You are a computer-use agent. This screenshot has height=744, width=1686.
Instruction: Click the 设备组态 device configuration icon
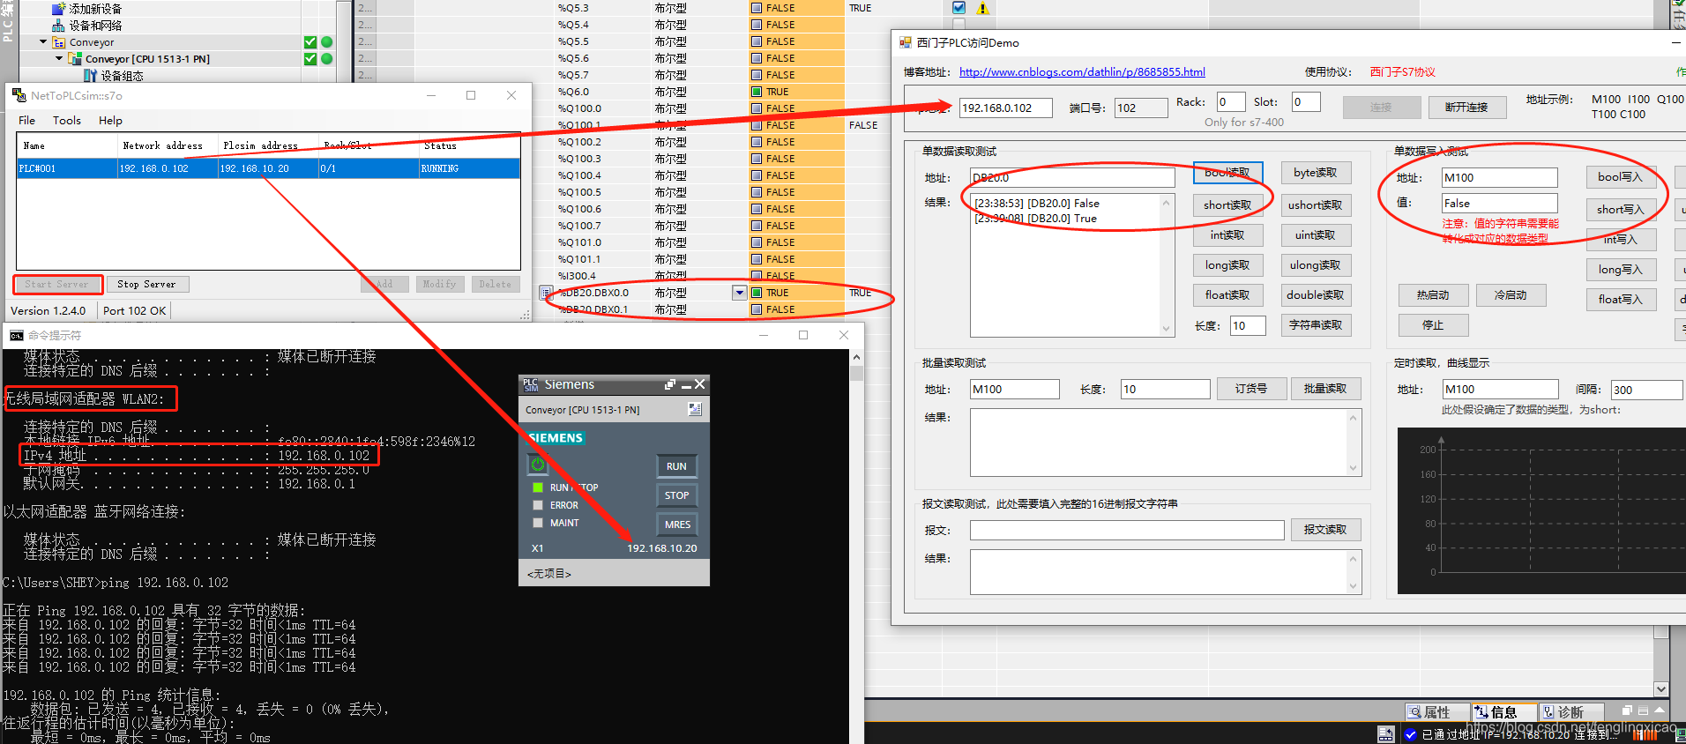(90, 76)
